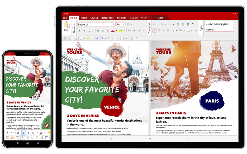Tap the open folder icon on phone
Viewport: 247px width, 154px height.
click(13, 138)
